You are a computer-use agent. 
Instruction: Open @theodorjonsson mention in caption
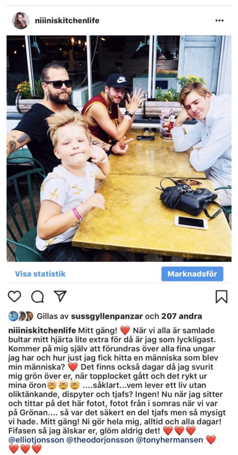101,440
